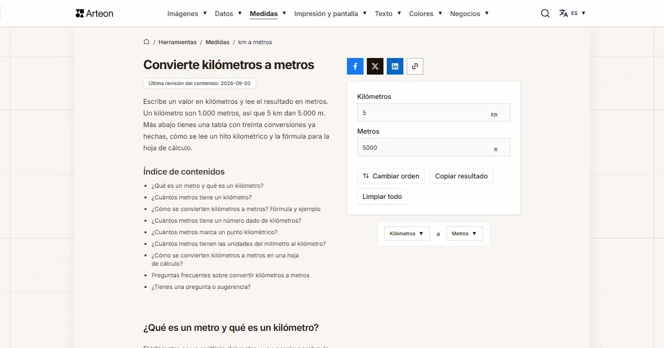
Task: Share the page on LinkedIn
Action: pos(395,66)
